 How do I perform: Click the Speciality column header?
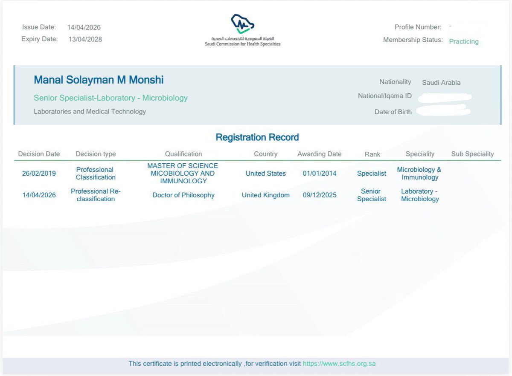coord(420,154)
